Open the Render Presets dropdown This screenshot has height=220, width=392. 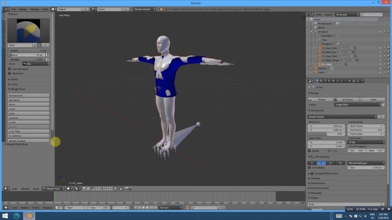[x=342, y=117]
